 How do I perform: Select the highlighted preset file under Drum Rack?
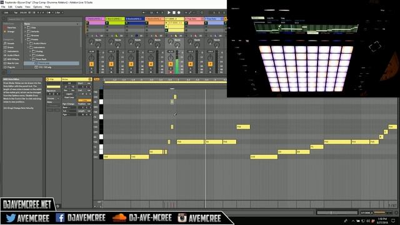coord(51,63)
